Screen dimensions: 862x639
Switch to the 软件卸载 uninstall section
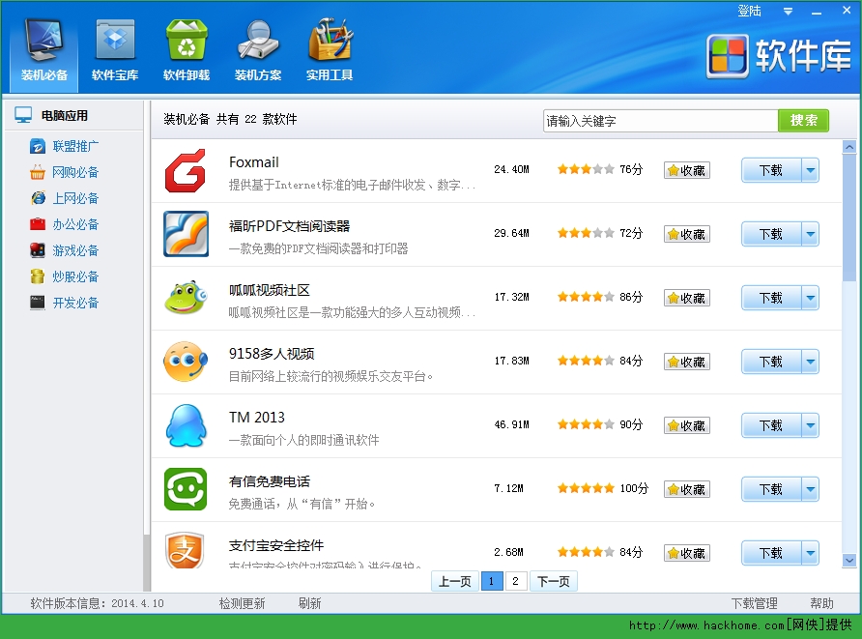186,48
